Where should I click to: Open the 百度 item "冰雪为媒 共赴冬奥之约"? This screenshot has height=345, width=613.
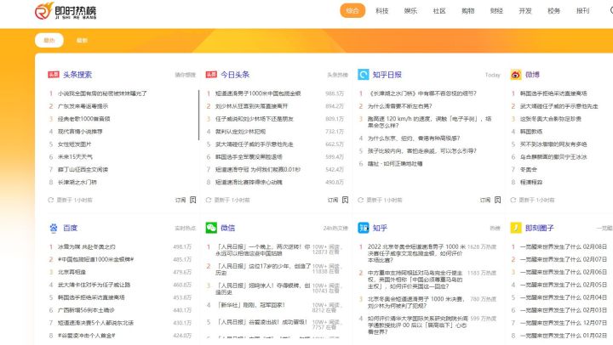click(x=86, y=246)
